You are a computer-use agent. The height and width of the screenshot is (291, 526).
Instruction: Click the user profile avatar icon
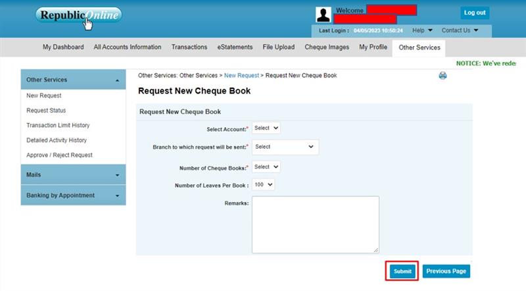pyautogui.click(x=323, y=14)
